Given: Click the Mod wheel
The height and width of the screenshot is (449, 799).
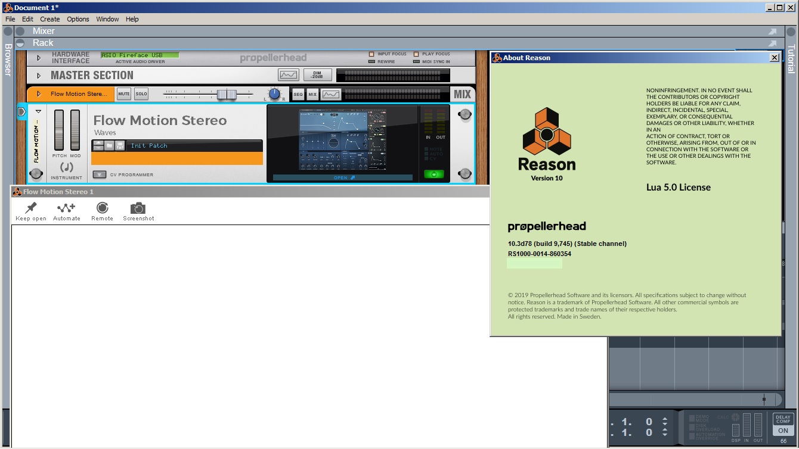Looking at the screenshot, I should point(75,130).
